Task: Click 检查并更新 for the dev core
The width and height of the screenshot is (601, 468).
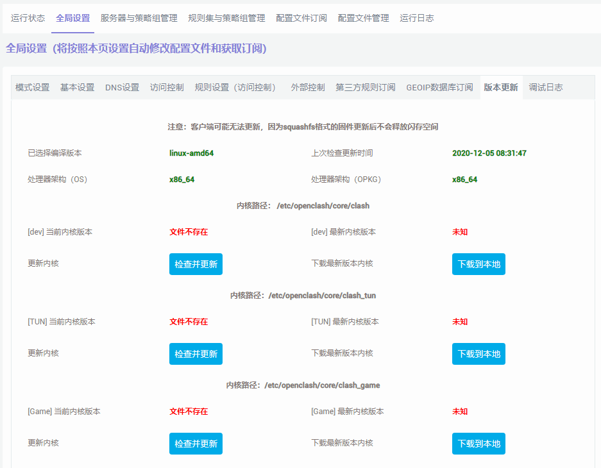Action: click(x=196, y=264)
